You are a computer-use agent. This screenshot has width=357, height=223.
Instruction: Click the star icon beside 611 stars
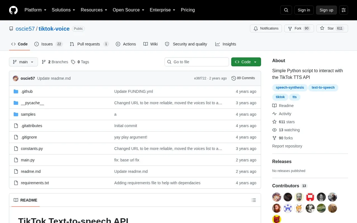tap(274, 122)
